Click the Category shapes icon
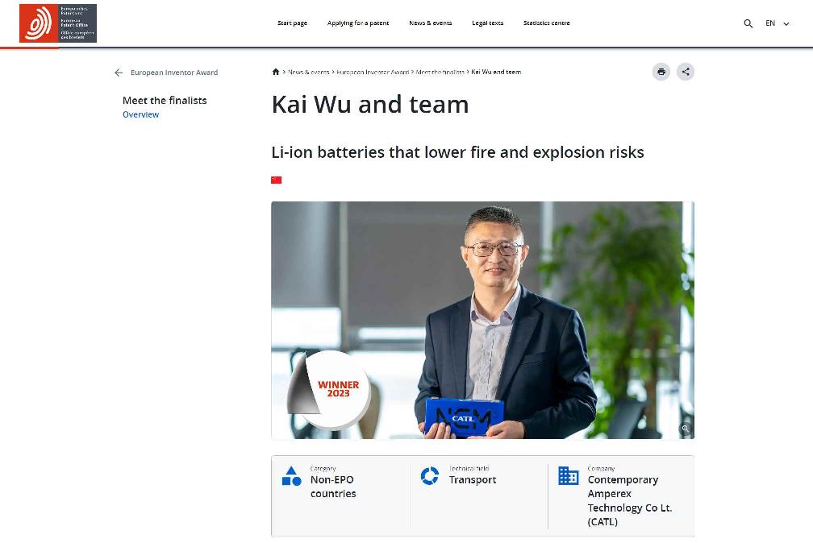Image resolution: width=813 pixels, height=543 pixels. [291, 475]
